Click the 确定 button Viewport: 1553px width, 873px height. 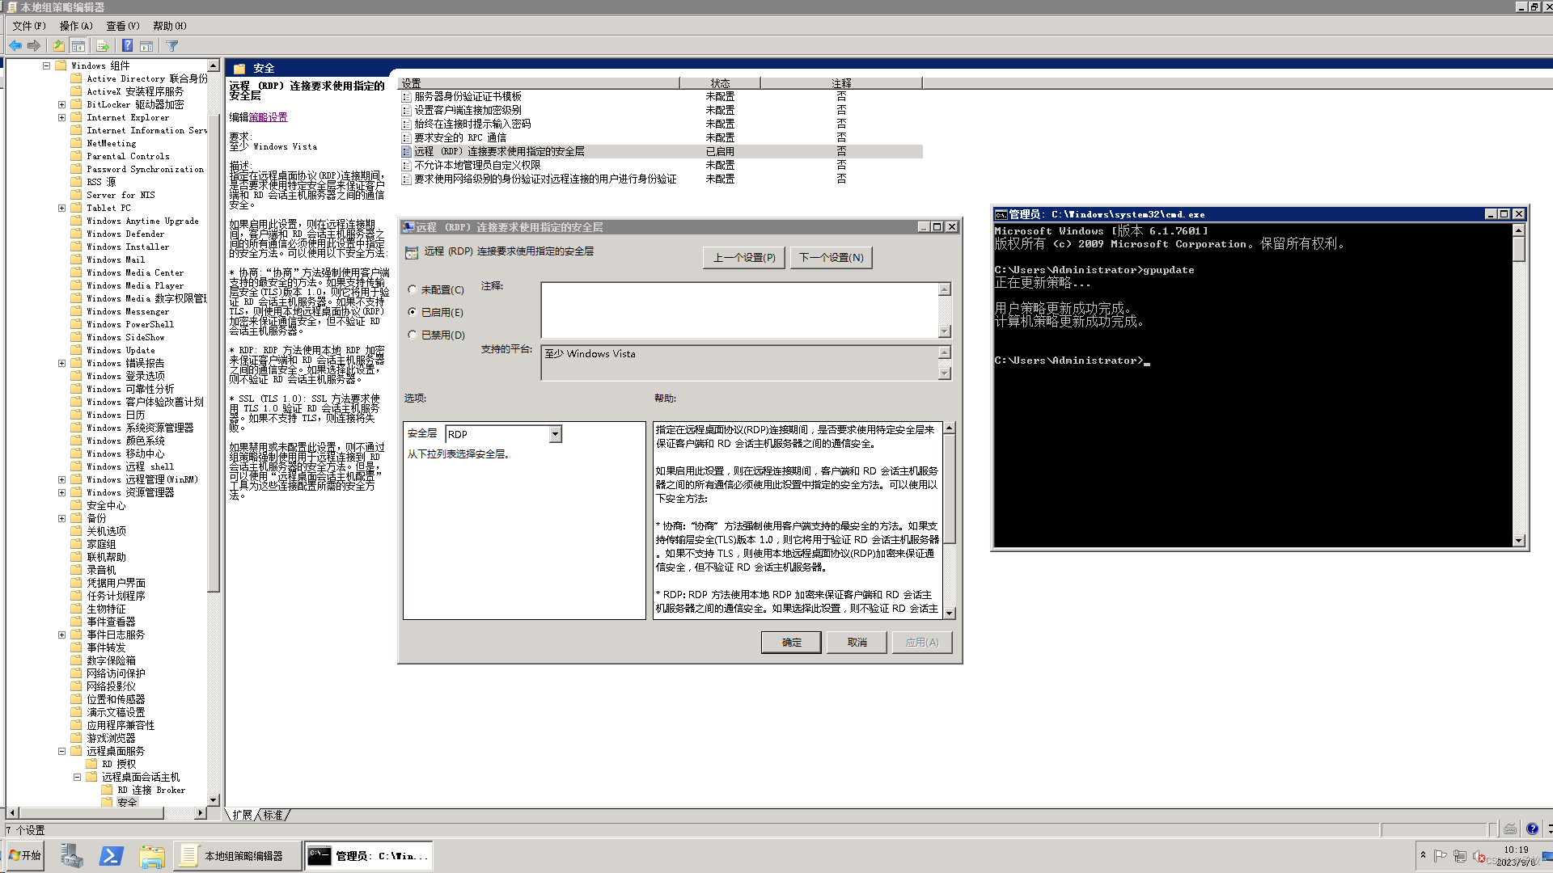tap(791, 643)
